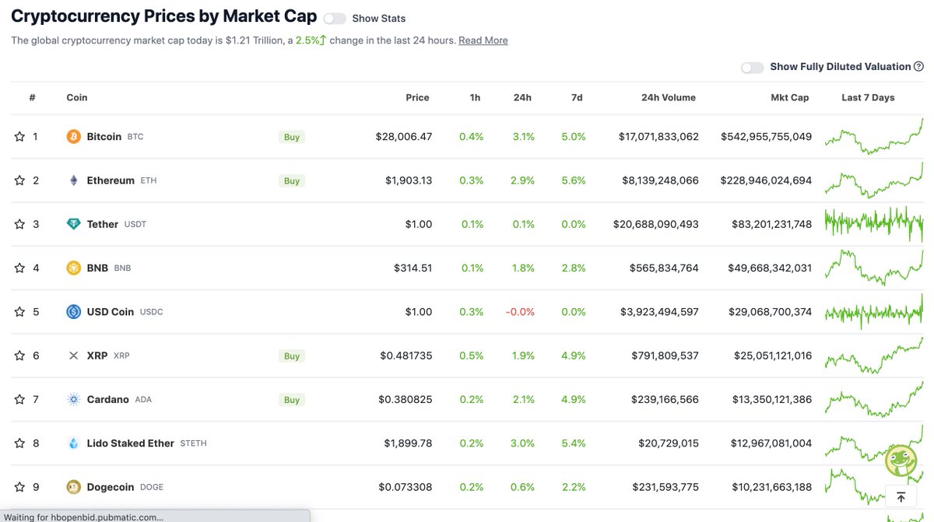Sort by Mkt Cap column header
934x522 pixels.
[789, 98]
